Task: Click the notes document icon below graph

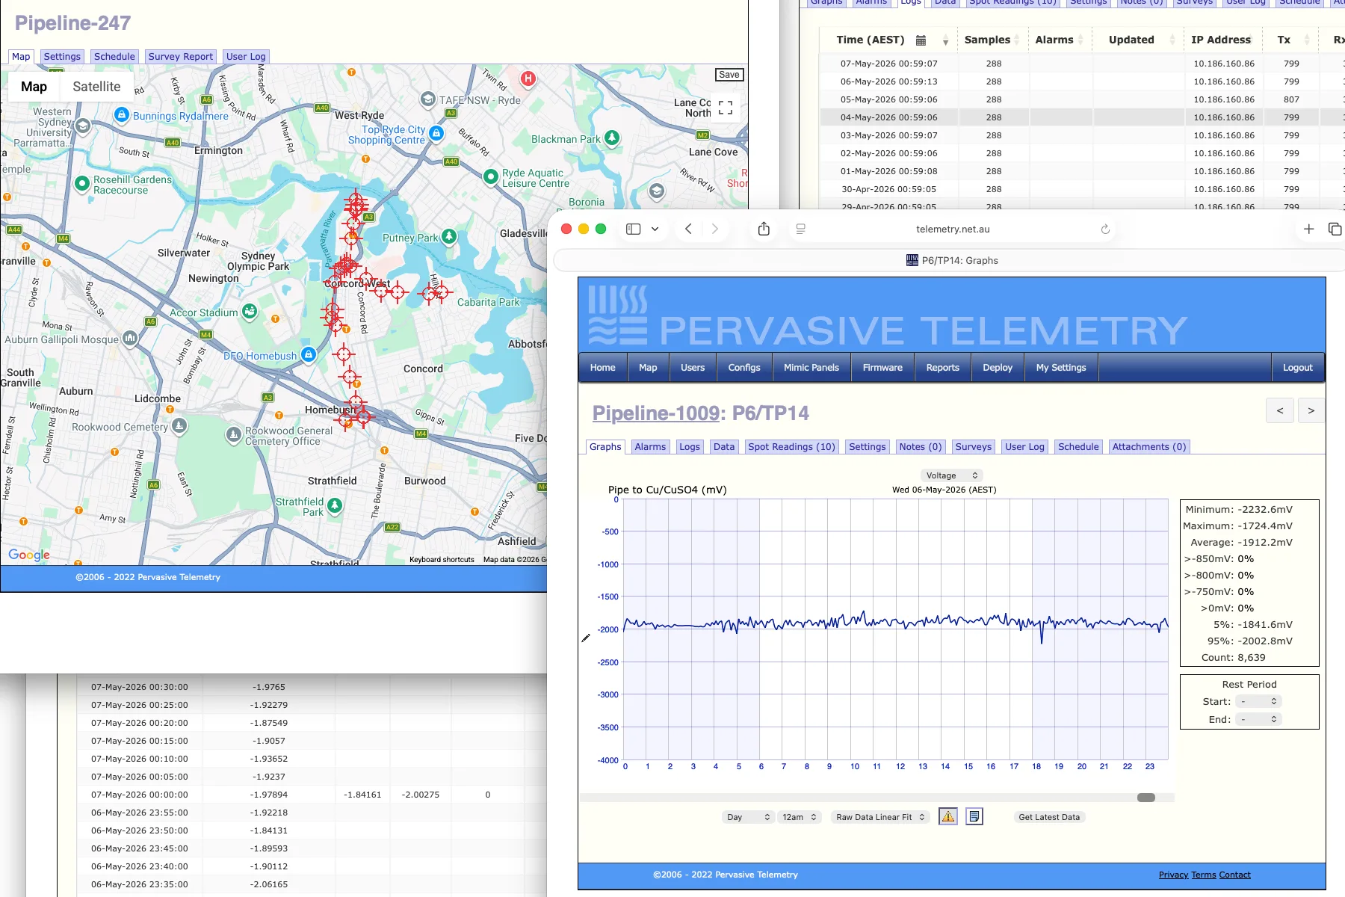Action: 974,817
